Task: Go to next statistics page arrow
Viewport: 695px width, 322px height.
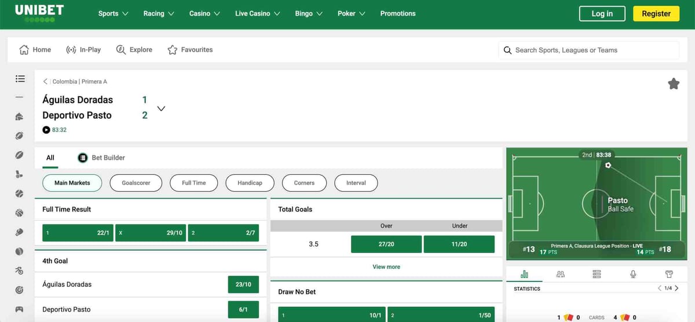Action: [x=677, y=288]
